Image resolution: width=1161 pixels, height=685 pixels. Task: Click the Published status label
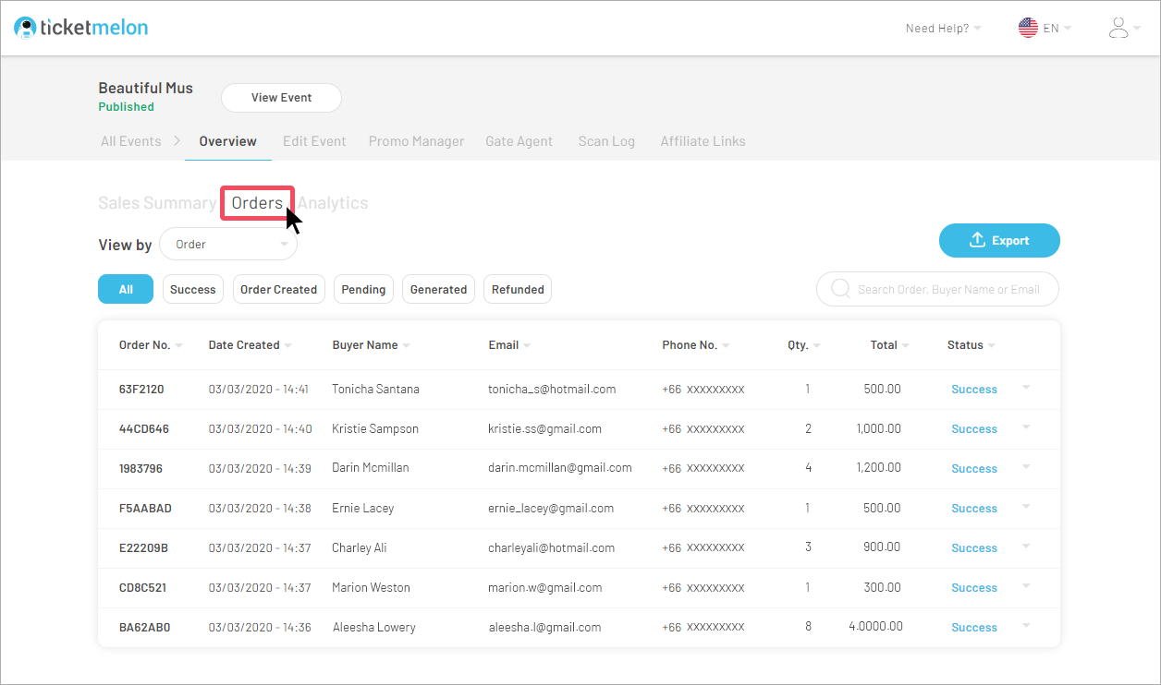(127, 107)
